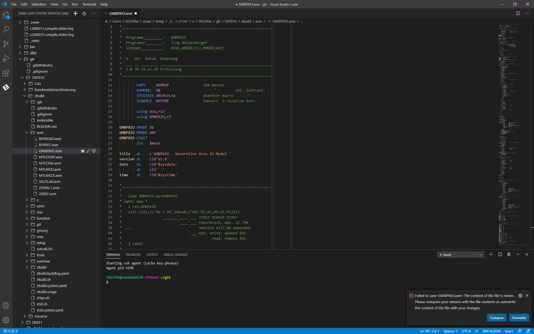Kill the active terminal

509,254
